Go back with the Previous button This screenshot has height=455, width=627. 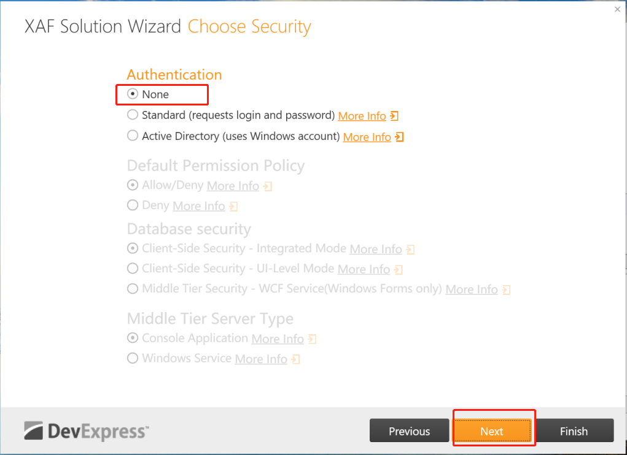pos(409,431)
